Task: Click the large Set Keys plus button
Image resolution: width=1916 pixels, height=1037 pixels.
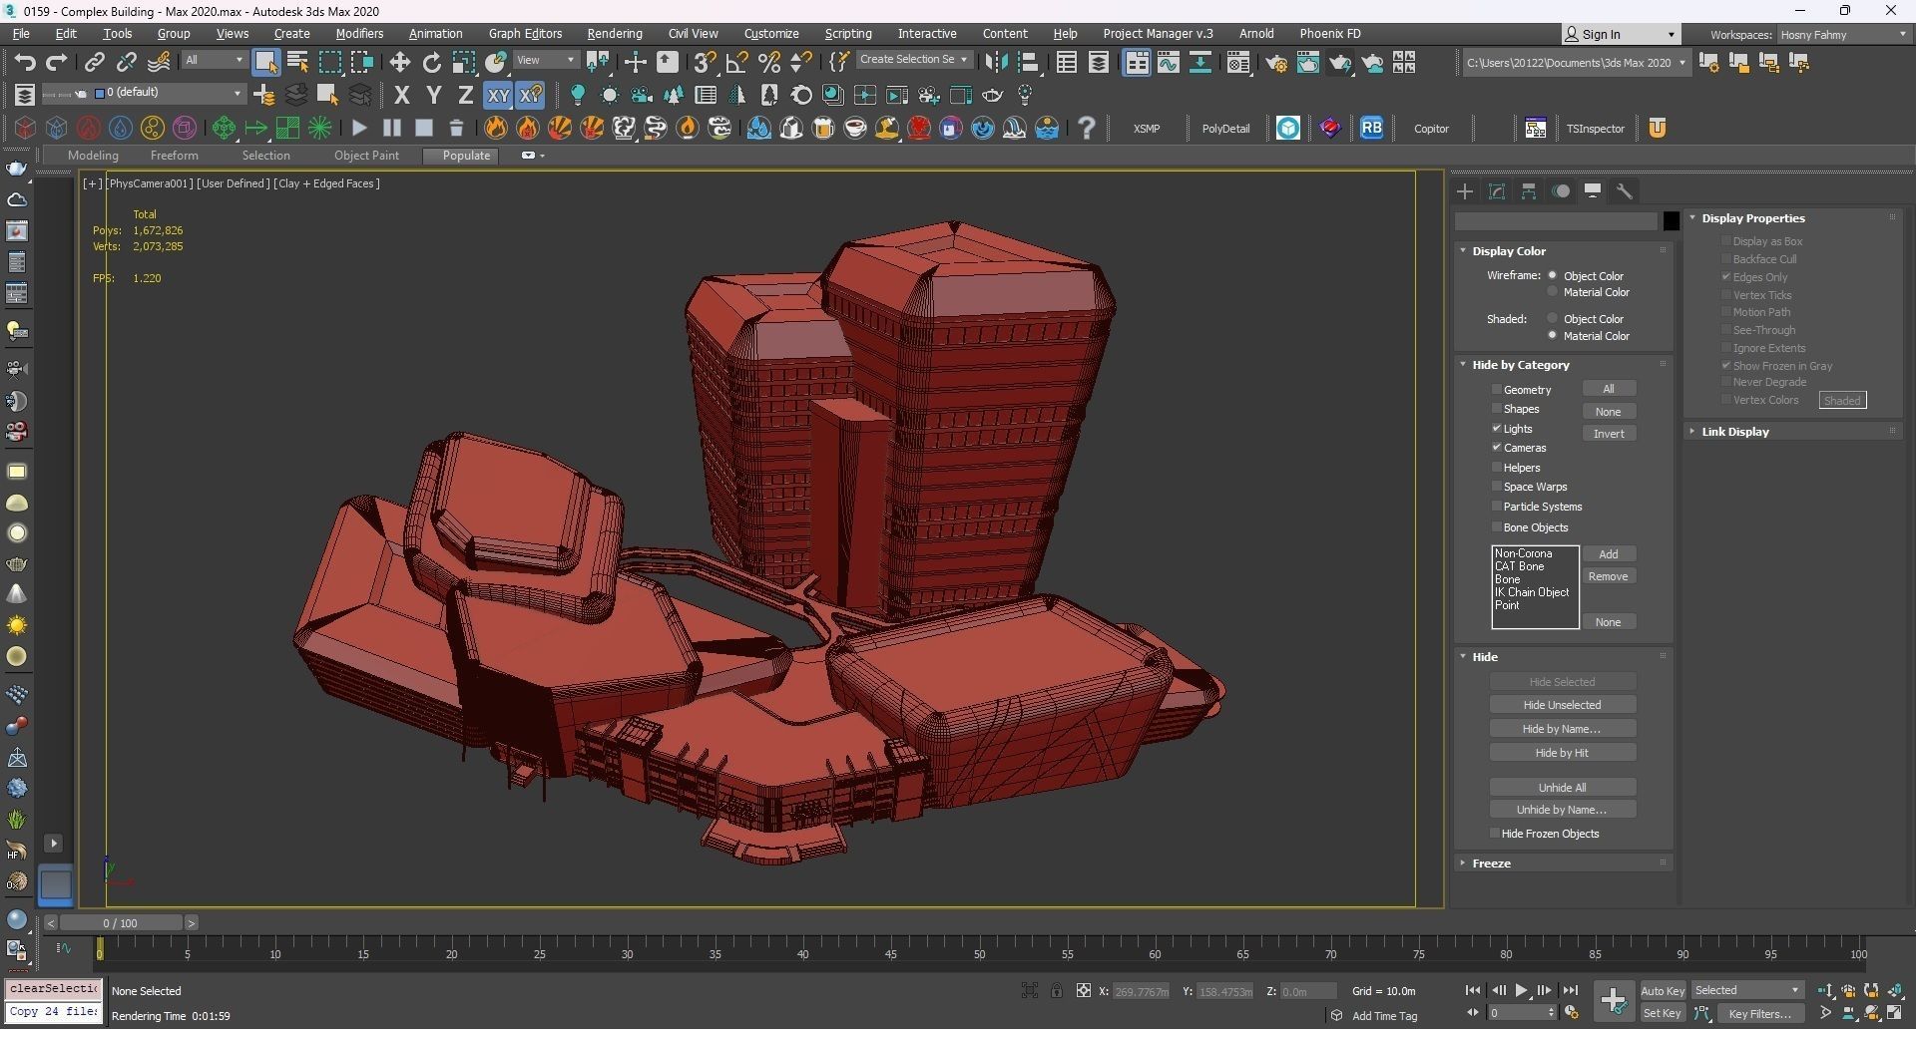Action: pyautogui.click(x=1613, y=1000)
